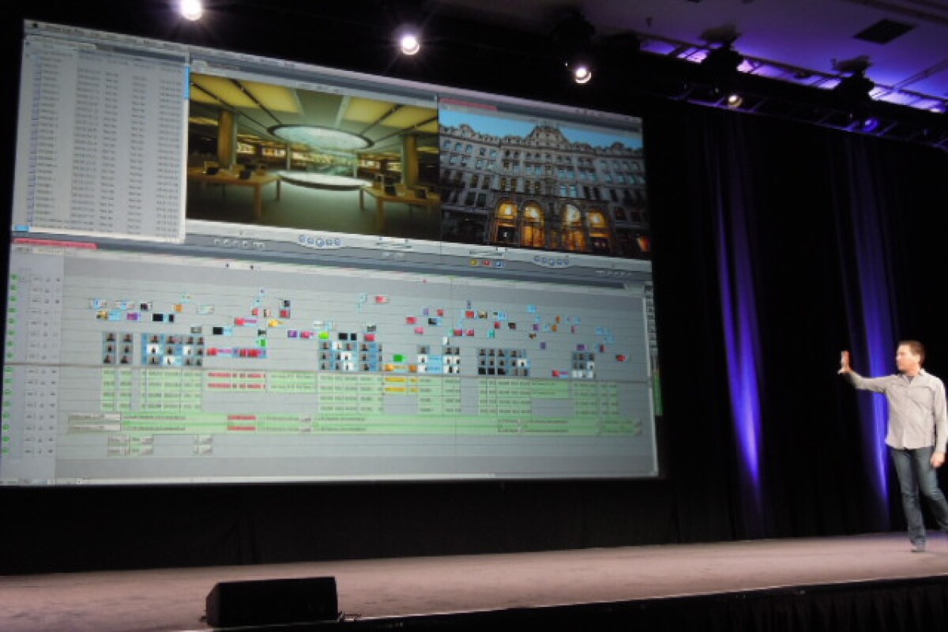Viewport: 948px width, 632px height.
Task: Click the last button in the Canvas transport
Action: (566, 260)
